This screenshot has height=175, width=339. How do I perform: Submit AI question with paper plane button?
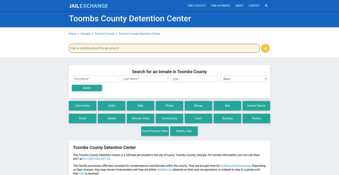(x=265, y=48)
